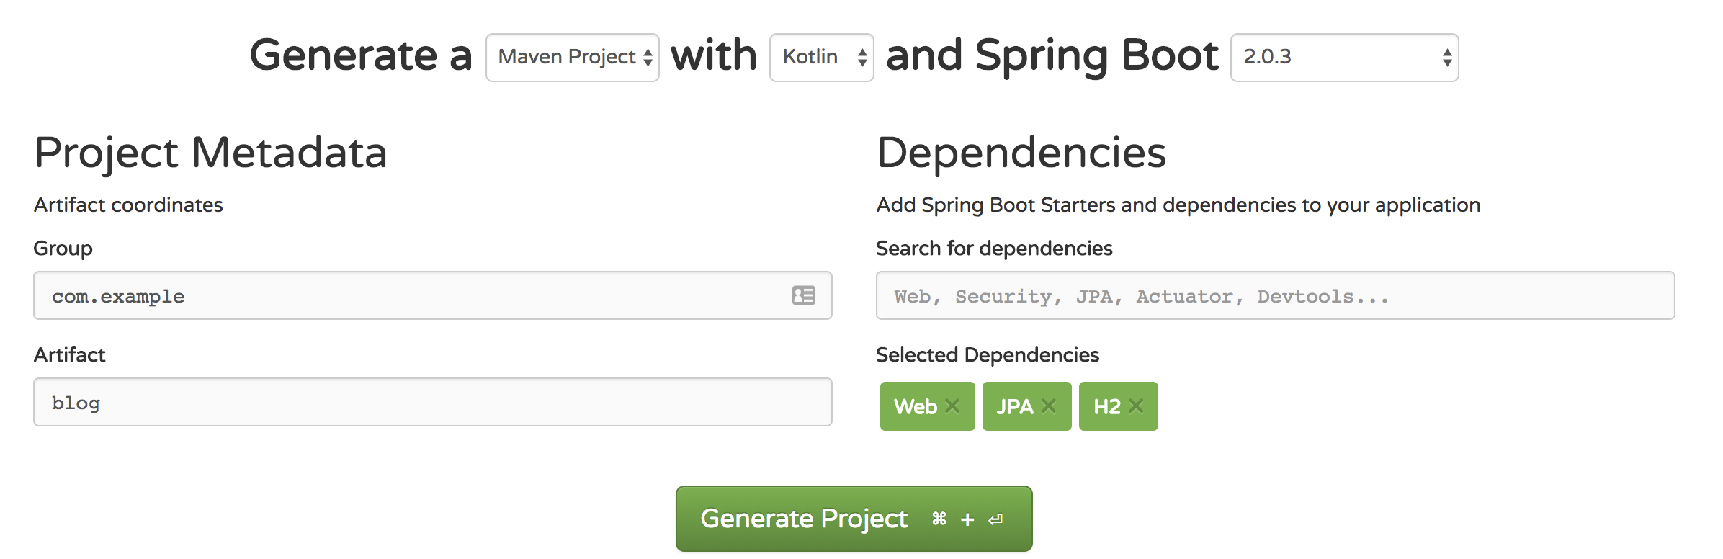Click the Group input field com.example
This screenshot has width=1723, height=559.
pyautogui.click(x=433, y=295)
